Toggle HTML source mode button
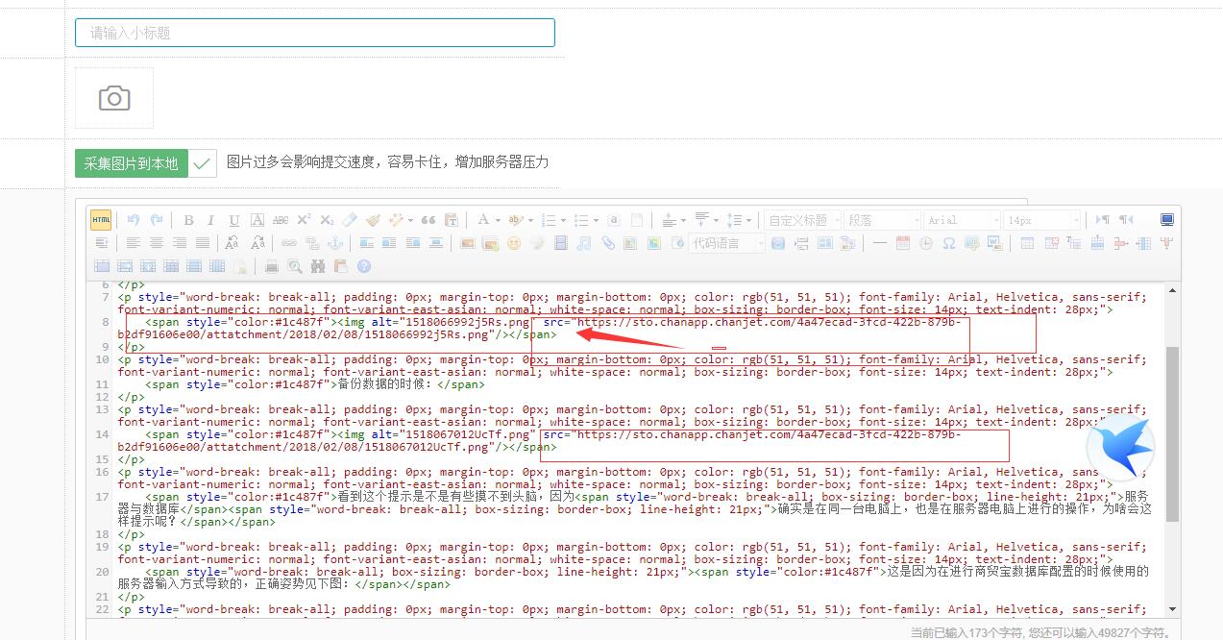Viewport: 1223px width, 640px height. [x=101, y=220]
